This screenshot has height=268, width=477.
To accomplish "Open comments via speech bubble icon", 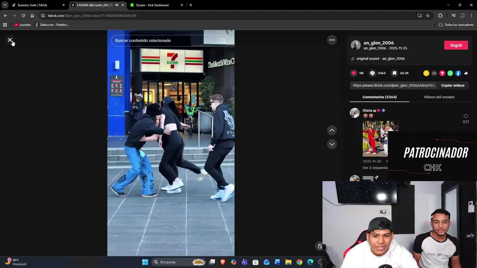I will (372, 73).
